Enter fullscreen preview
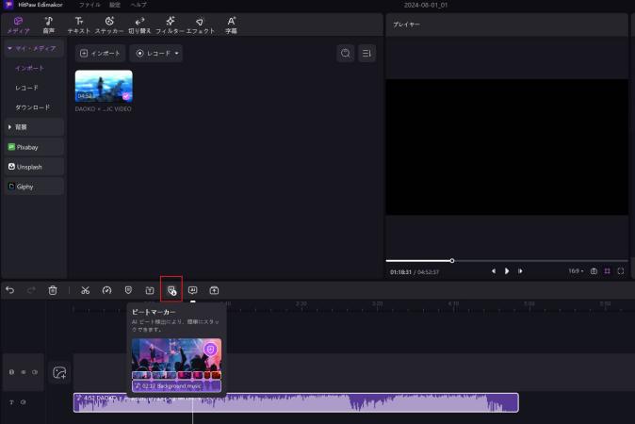 (x=621, y=271)
